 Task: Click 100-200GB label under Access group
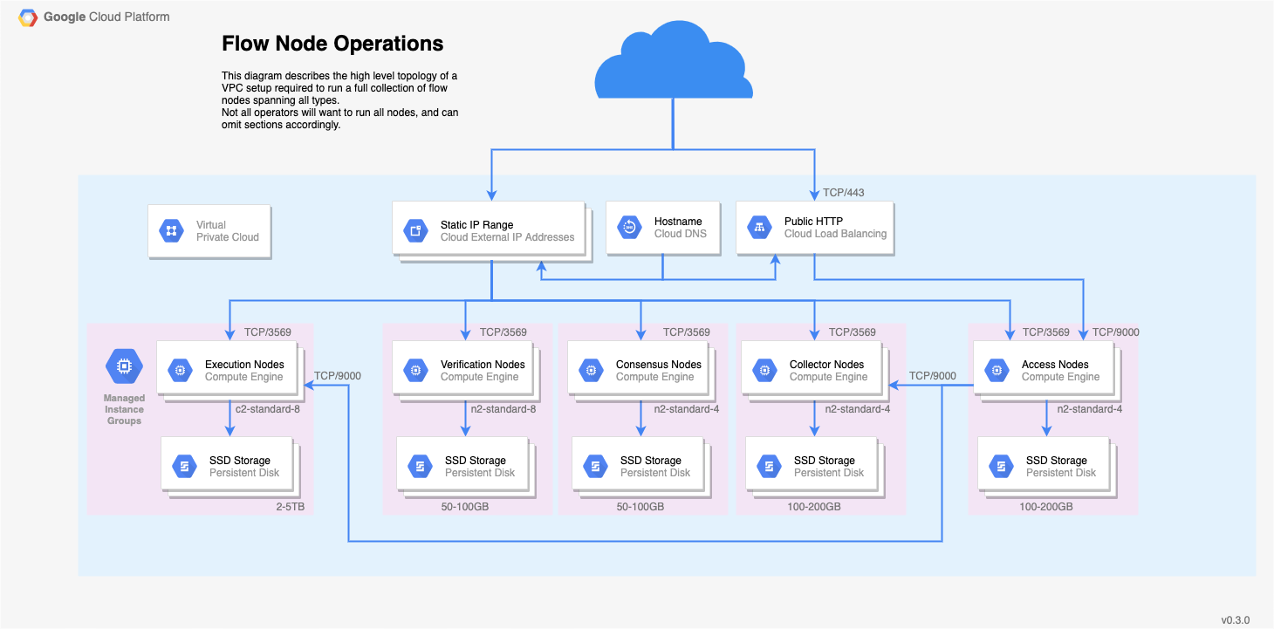[x=1046, y=507]
